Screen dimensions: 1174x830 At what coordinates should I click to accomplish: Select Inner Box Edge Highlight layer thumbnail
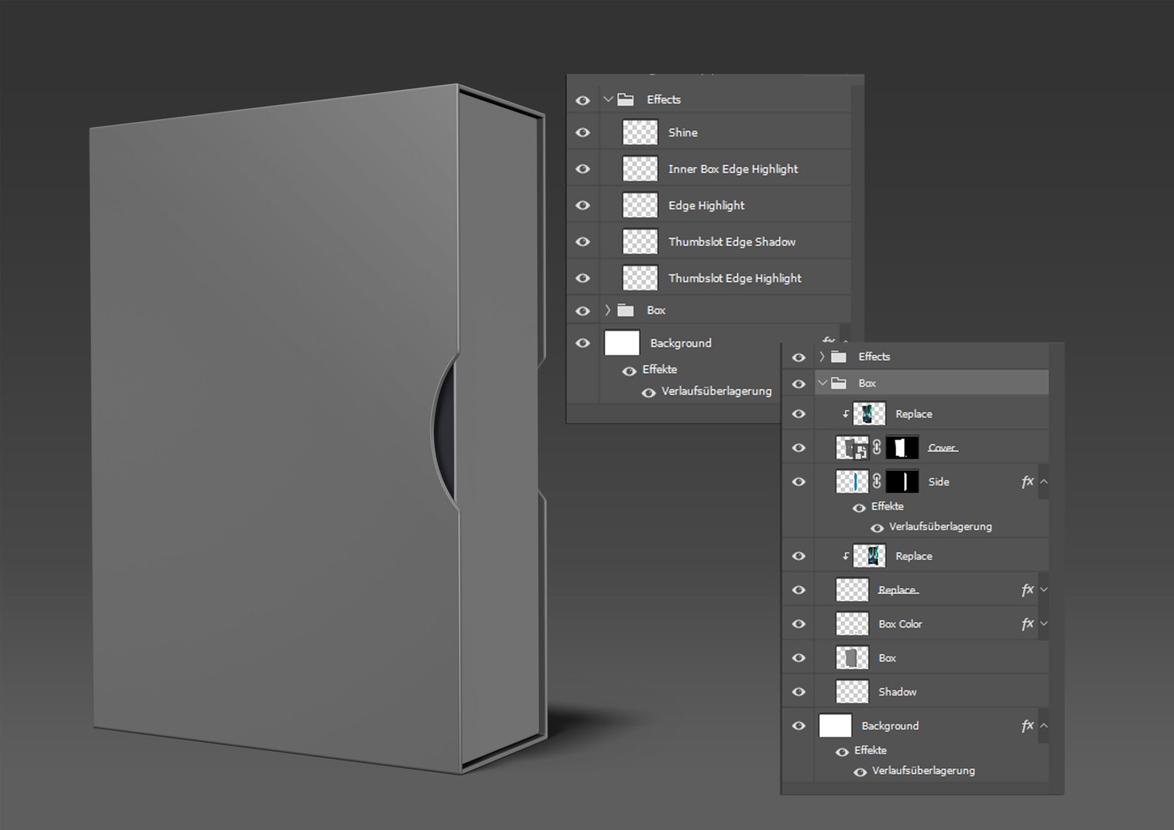640,169
